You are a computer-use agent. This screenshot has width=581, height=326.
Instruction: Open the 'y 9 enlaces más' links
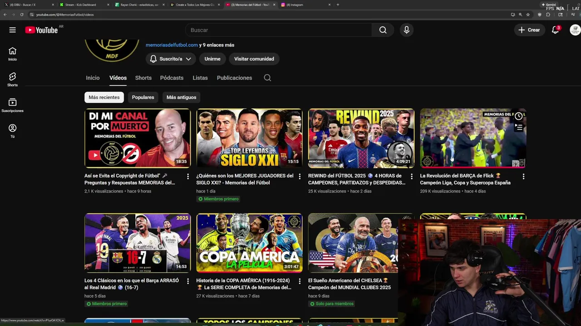pos(217,45)
